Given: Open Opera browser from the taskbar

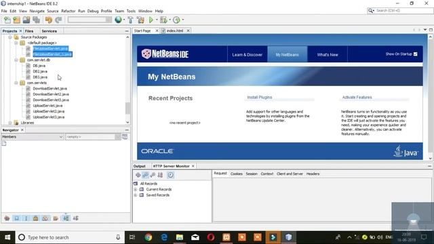Looking at the screenshot, I should click(211, 237).
